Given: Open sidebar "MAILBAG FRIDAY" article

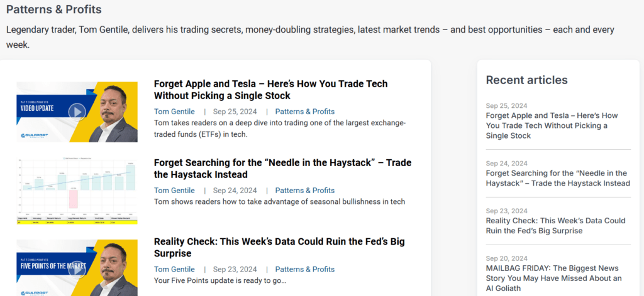Looking at the screenshot, I should (x=553, y=278).
